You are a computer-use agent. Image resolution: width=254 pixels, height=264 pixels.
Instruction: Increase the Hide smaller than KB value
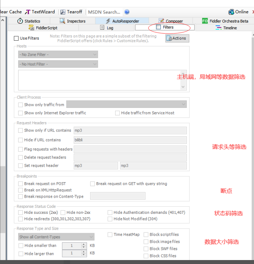click(84, 244)
